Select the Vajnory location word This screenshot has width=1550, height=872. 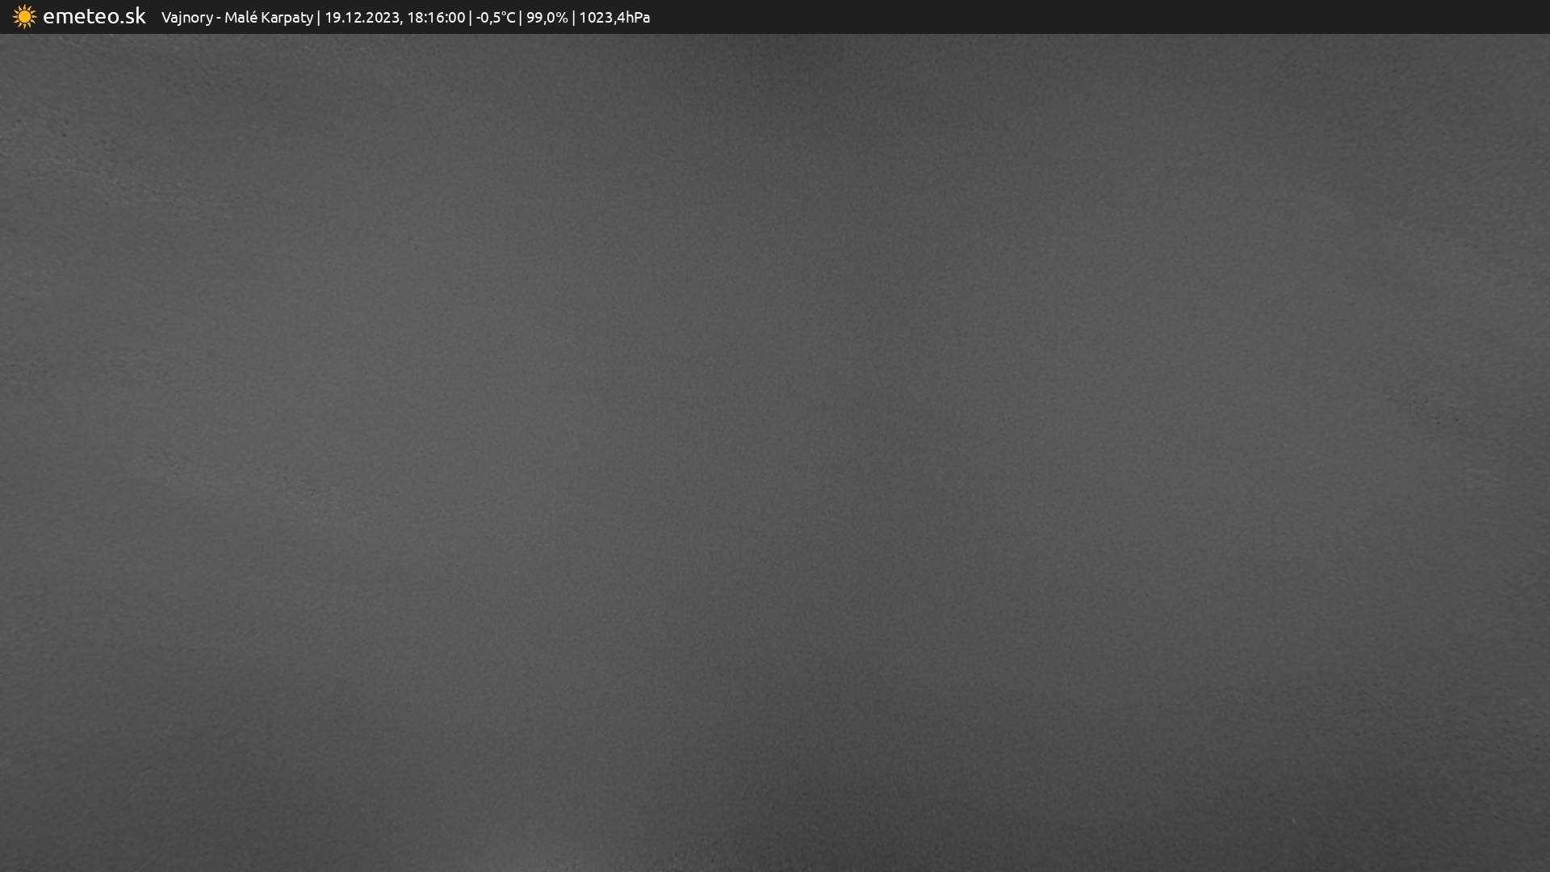coord(186,18)
